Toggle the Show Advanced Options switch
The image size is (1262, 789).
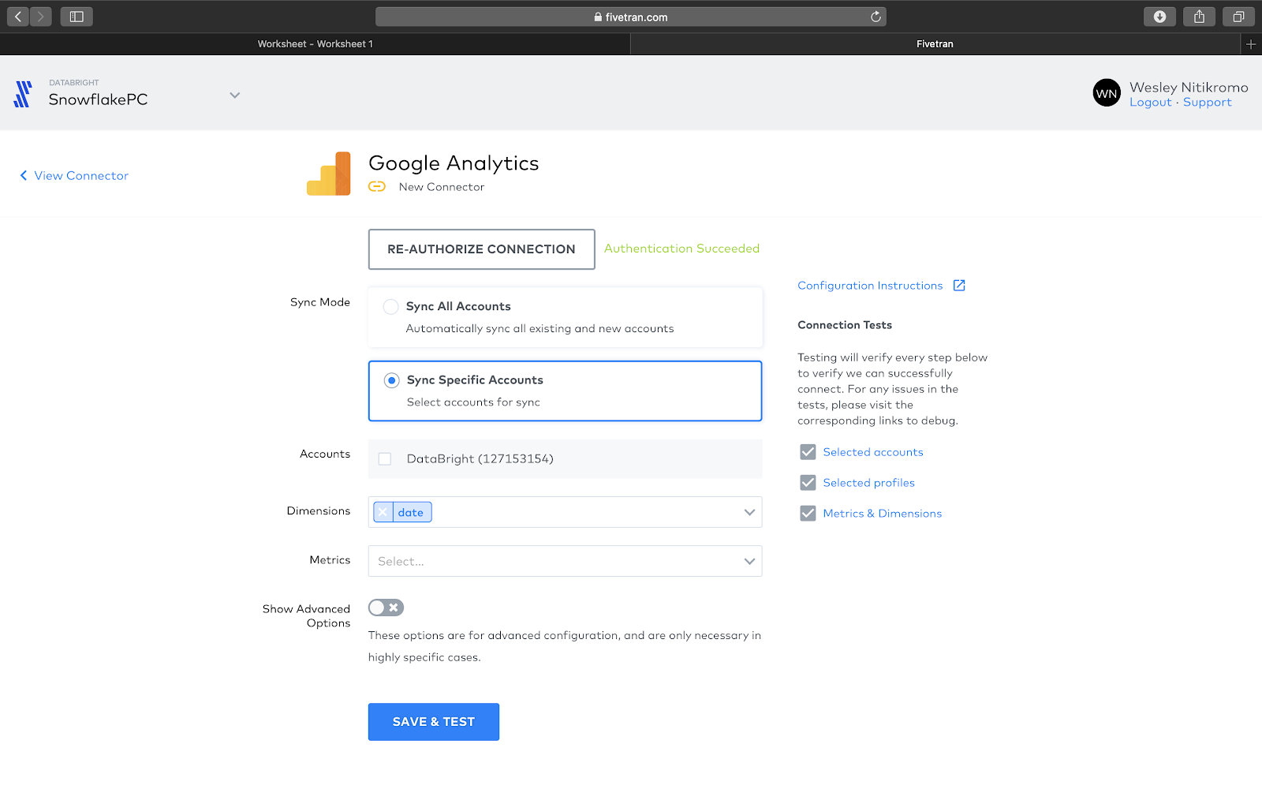coord(386,608)
